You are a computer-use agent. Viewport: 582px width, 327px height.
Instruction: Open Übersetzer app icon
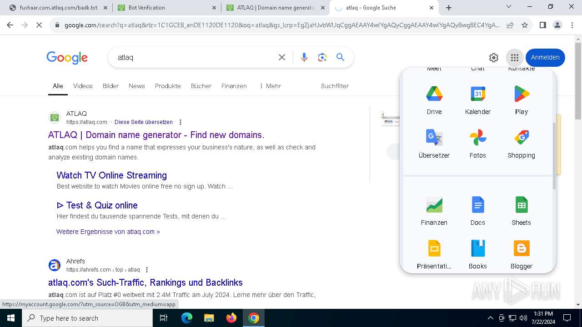434,144
